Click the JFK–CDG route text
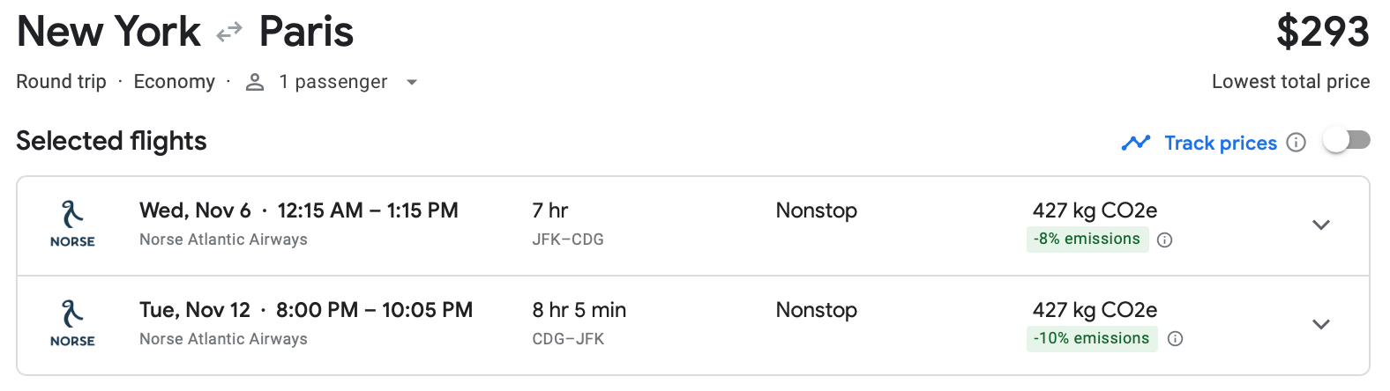The width and height of the screenshot is (1390, 391). coord(568,240)
